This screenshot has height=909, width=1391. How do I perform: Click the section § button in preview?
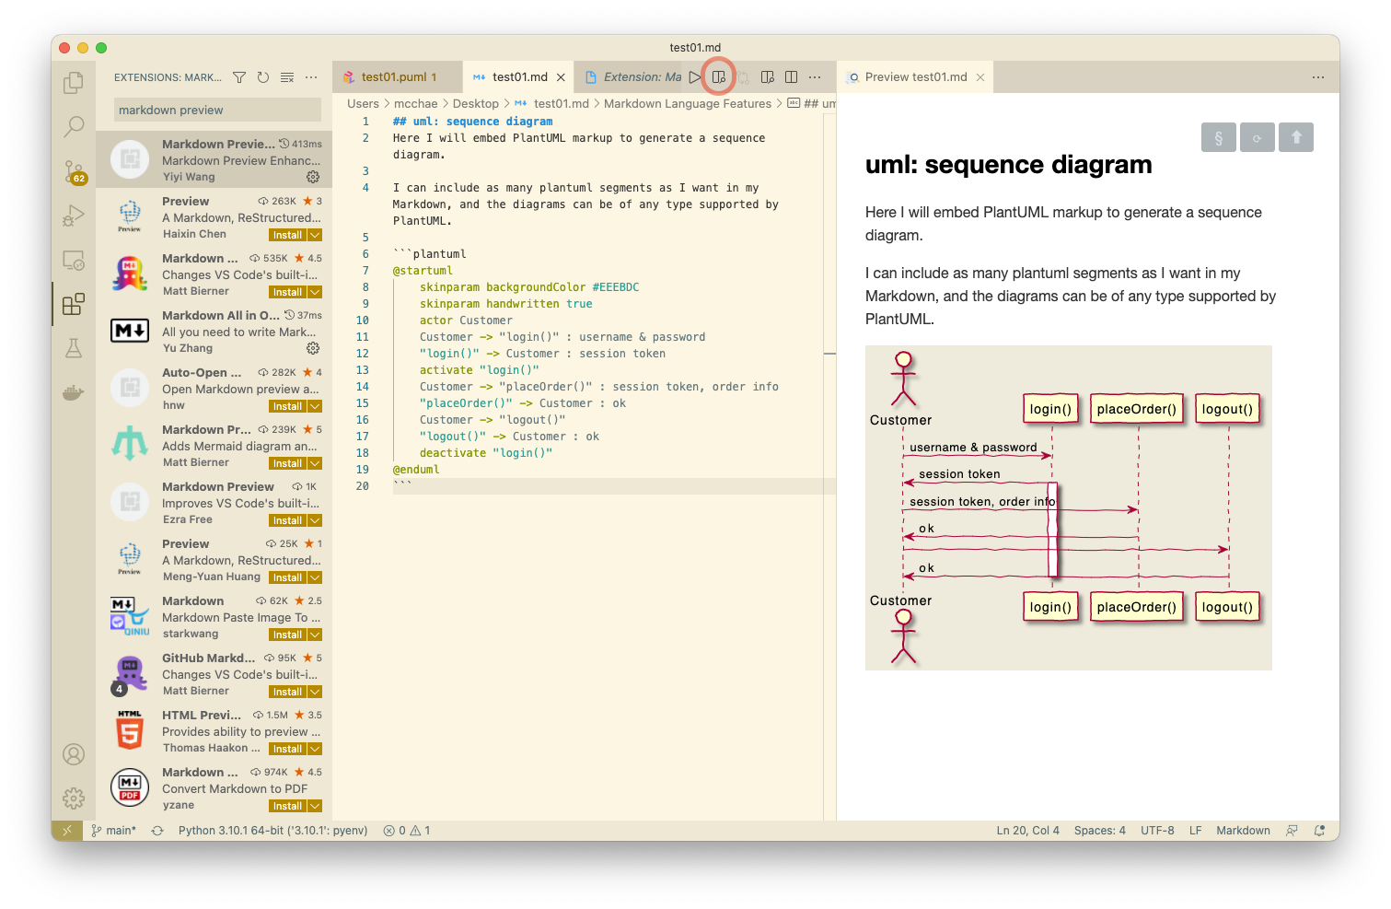(x=1219, y=137)
